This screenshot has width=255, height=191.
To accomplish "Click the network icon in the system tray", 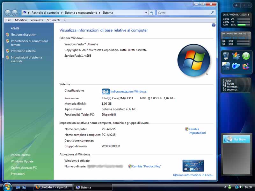I will point(237,187).
